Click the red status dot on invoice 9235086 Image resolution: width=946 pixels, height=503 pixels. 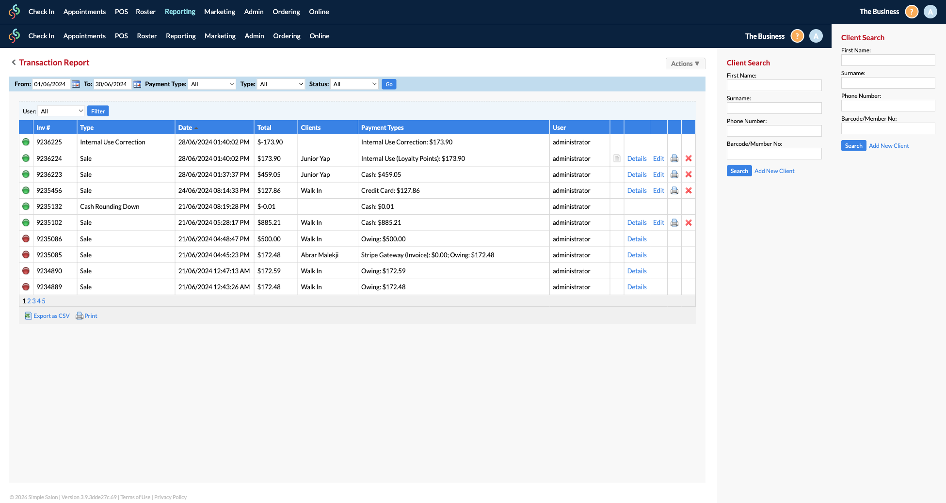pyautogui.click(x=26, y=238)
